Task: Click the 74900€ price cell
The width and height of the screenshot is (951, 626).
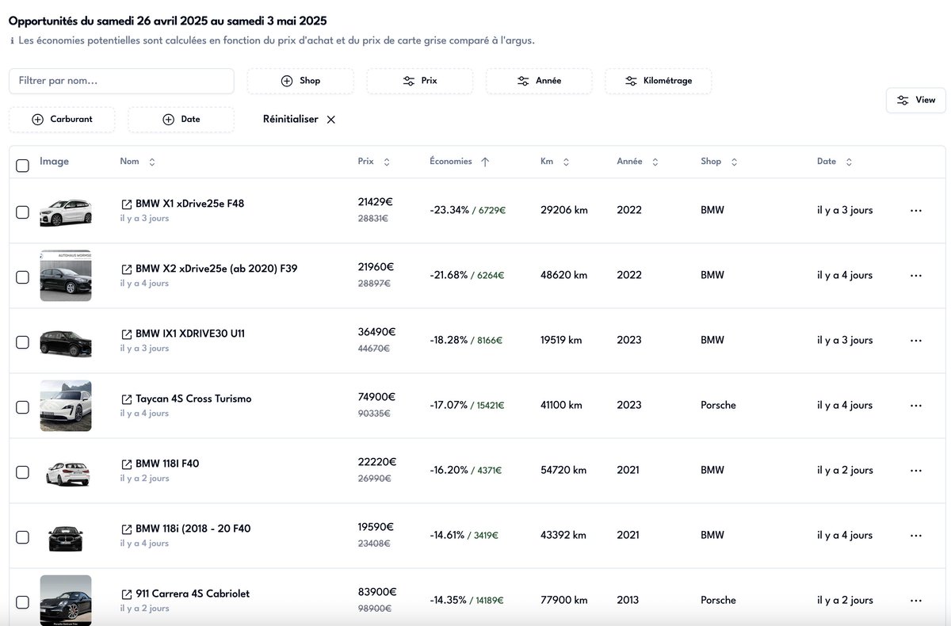Action: [376, 397]
